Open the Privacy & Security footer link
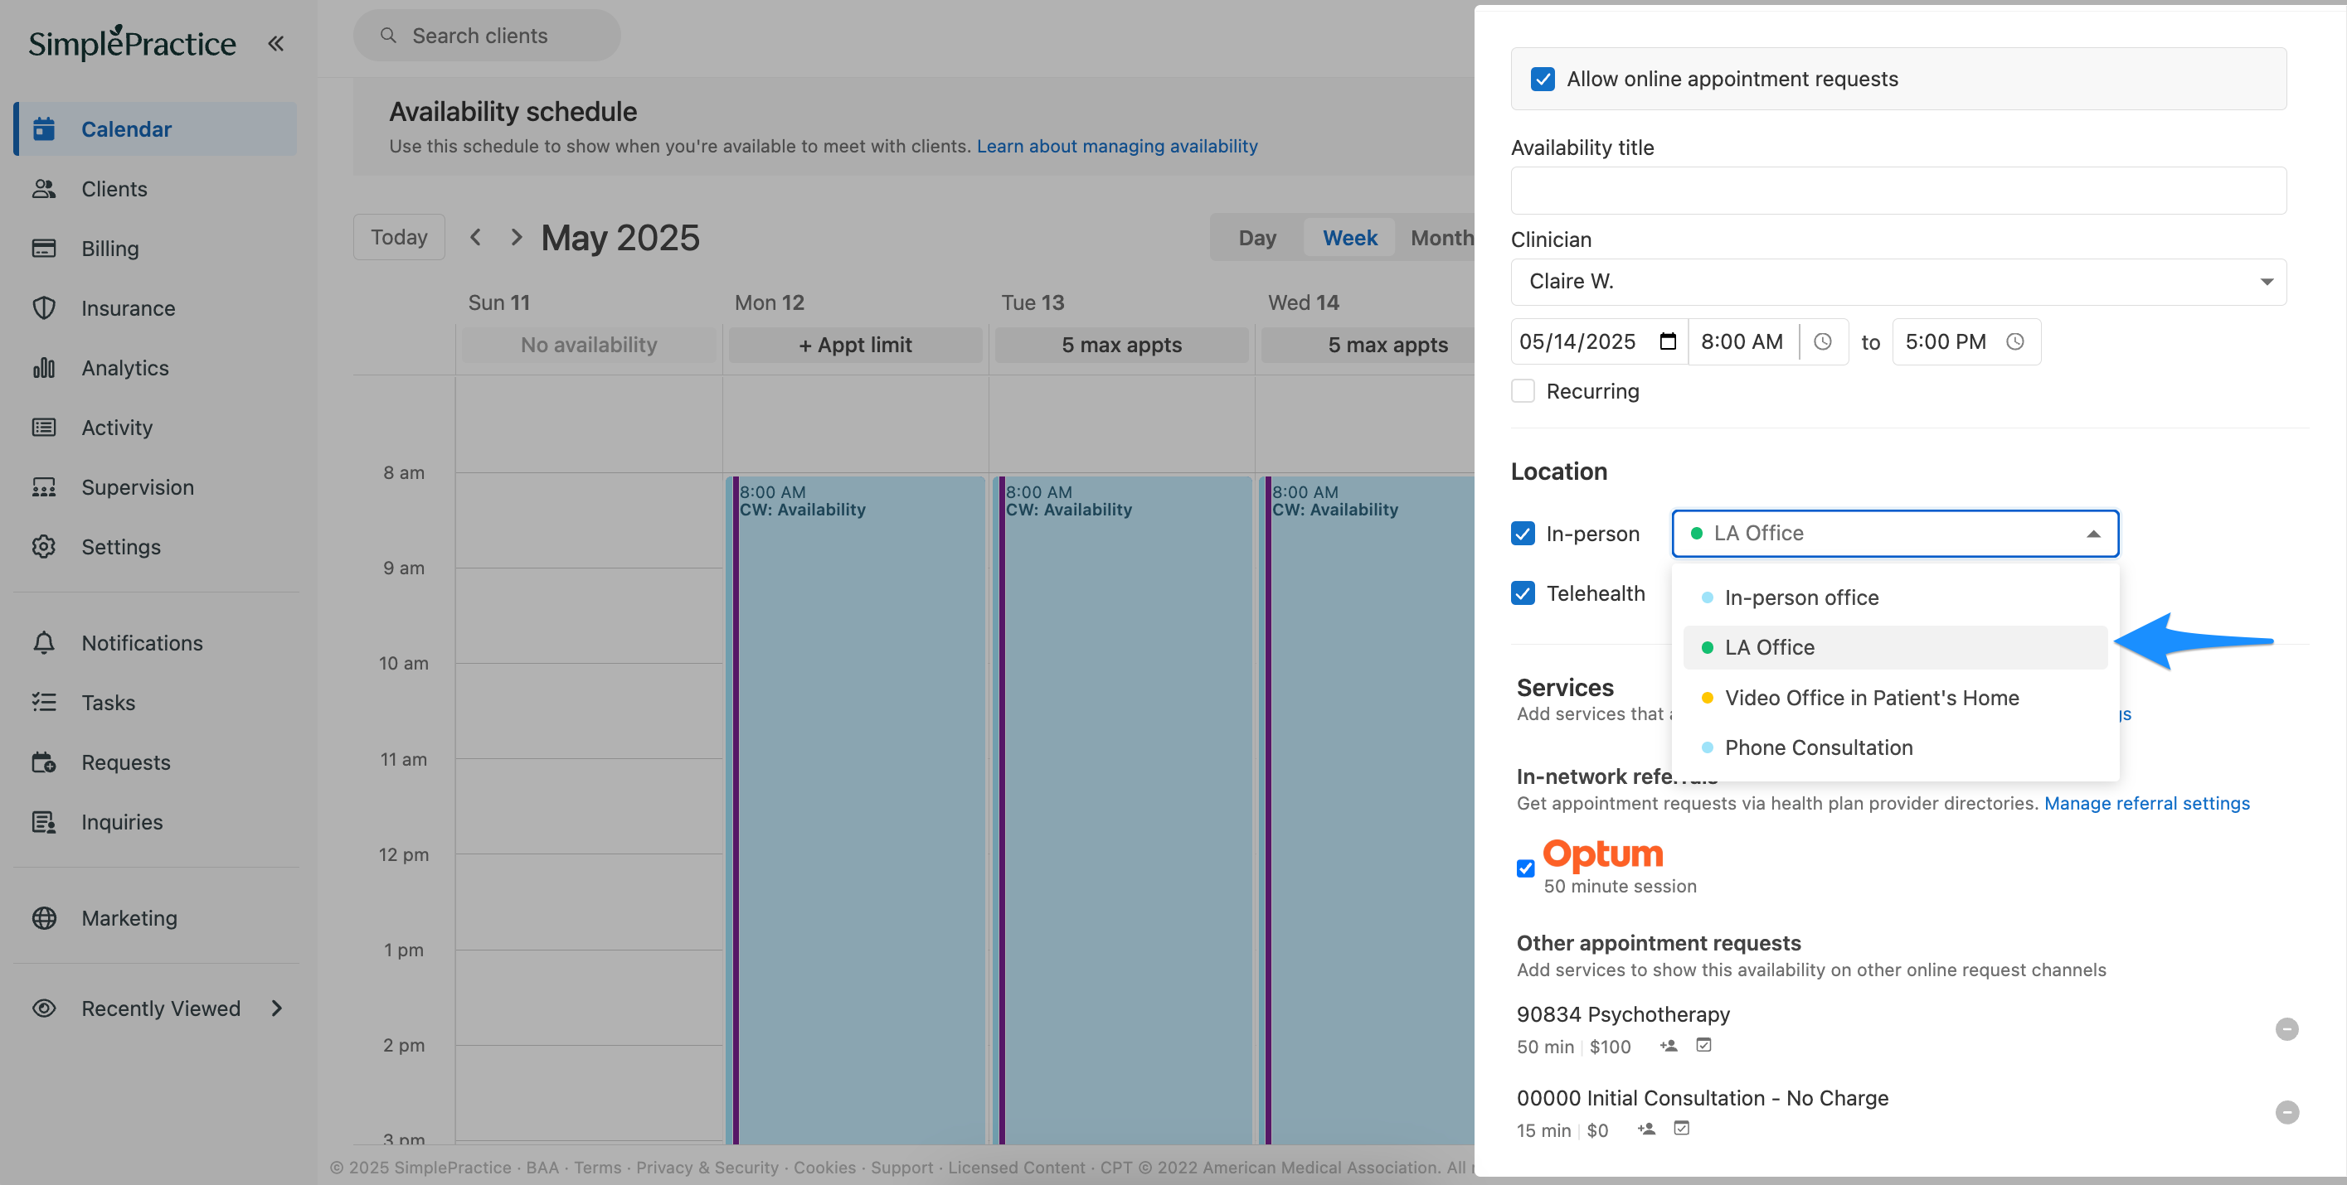This screenshot has width=2347, height=1185. 707,1168
